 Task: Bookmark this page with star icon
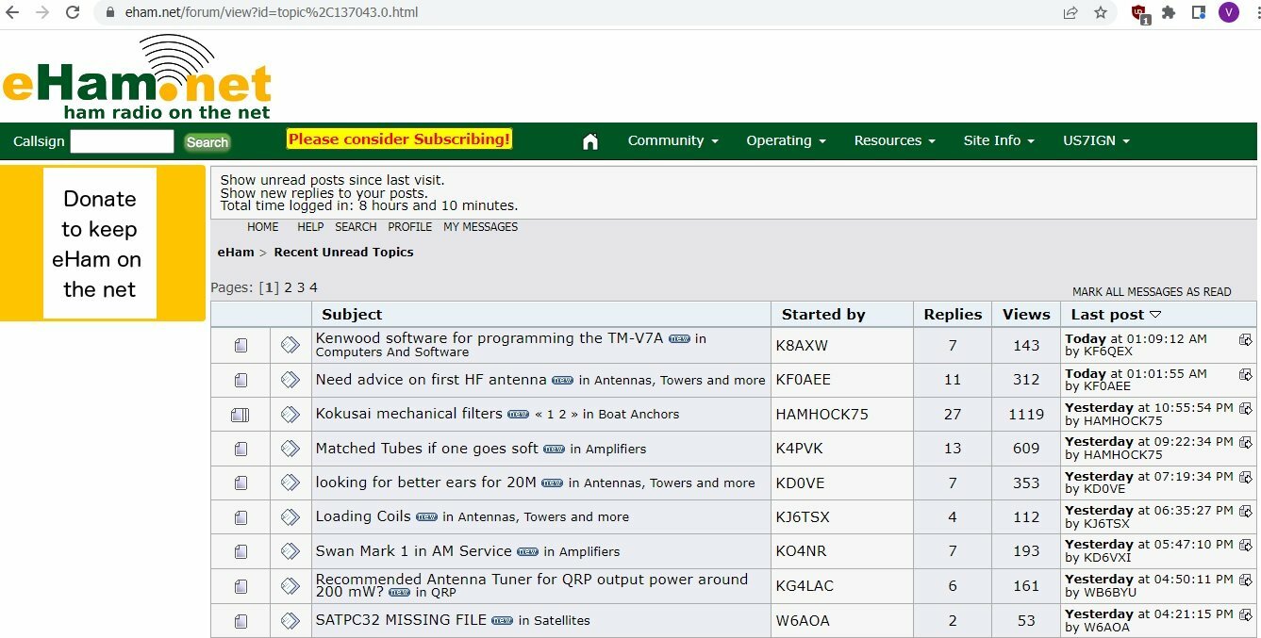(1101, 12)
